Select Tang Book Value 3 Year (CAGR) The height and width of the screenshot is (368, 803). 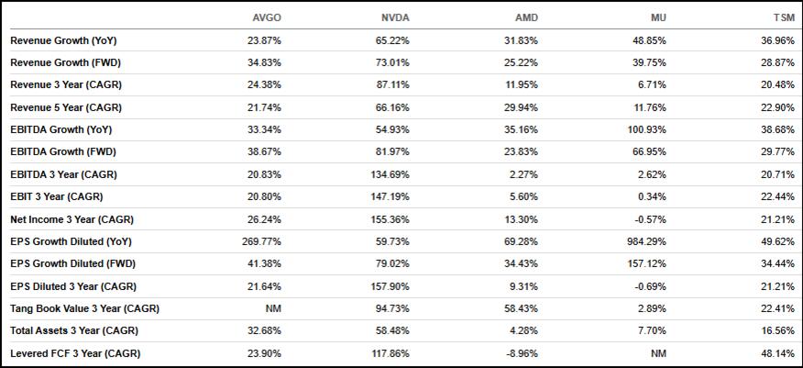pos(84,308)
